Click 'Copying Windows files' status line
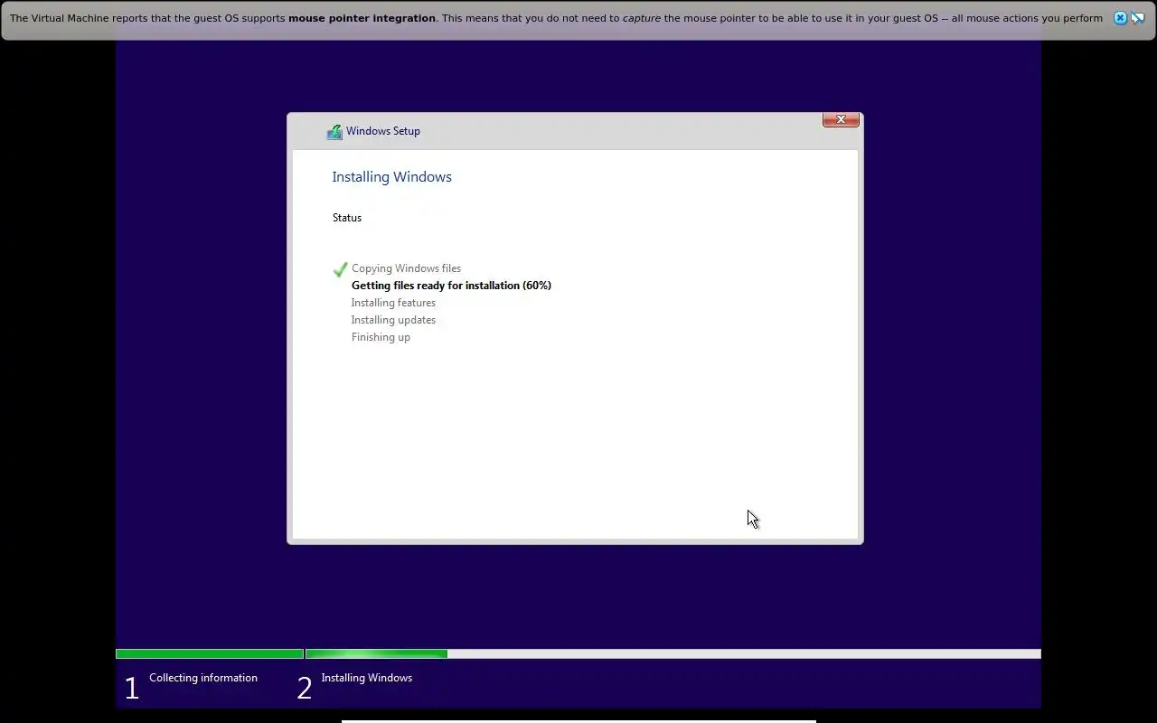Screen dimensions: 1157x723 (x=406, y=268)
